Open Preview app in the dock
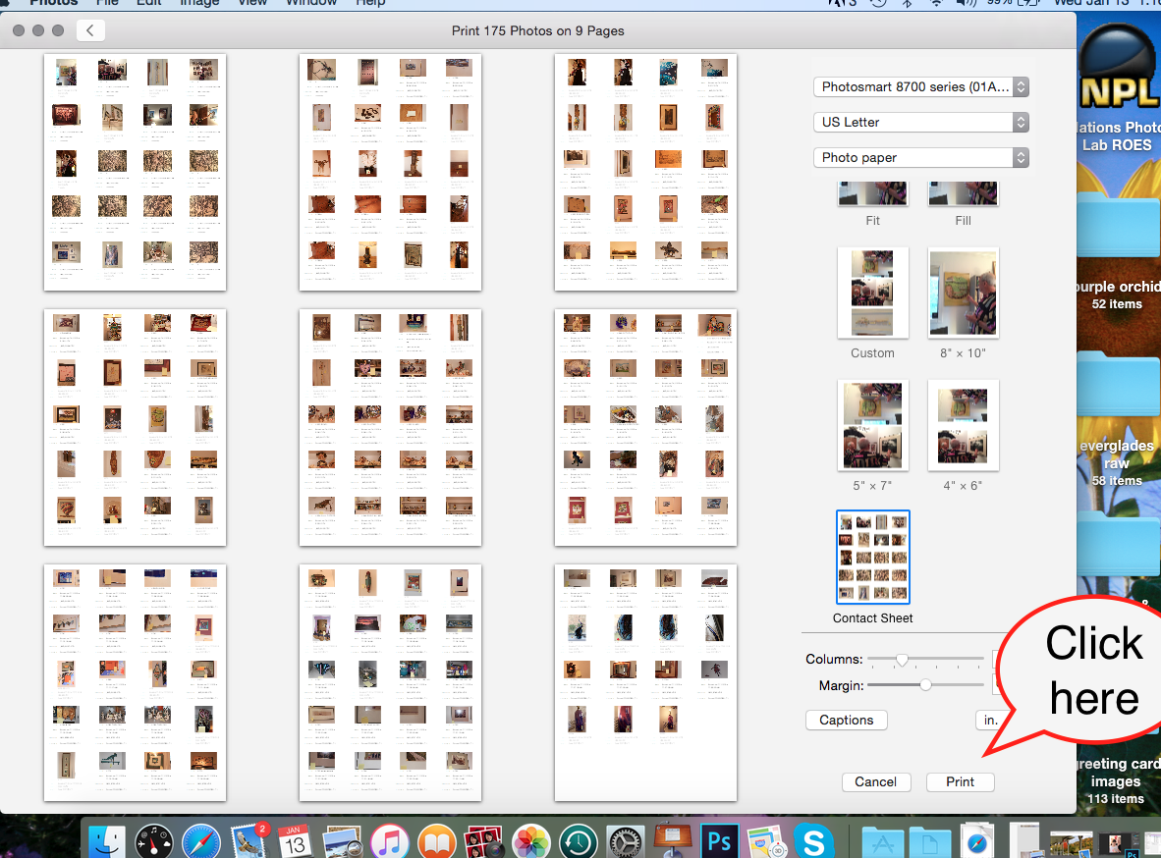 click(x=342, y=841)
